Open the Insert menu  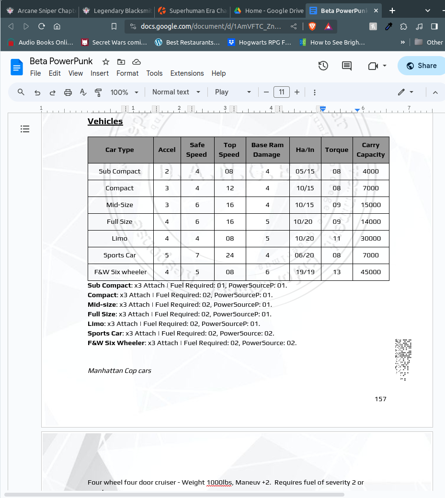tap(100, 73)
